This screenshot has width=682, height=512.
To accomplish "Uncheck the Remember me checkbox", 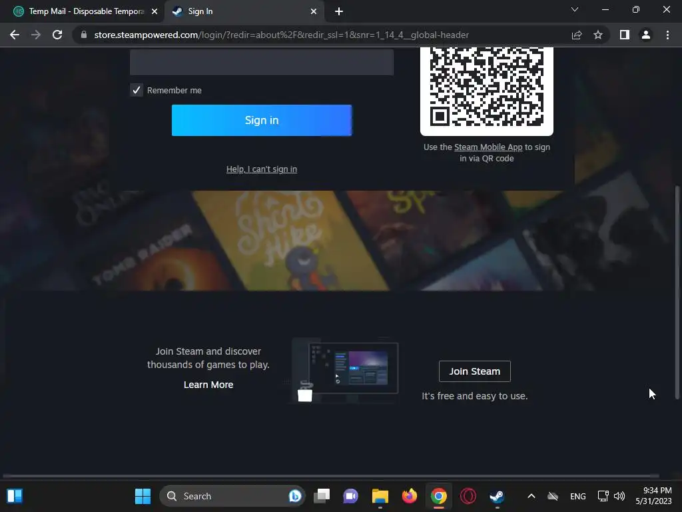I will [137, 90].
